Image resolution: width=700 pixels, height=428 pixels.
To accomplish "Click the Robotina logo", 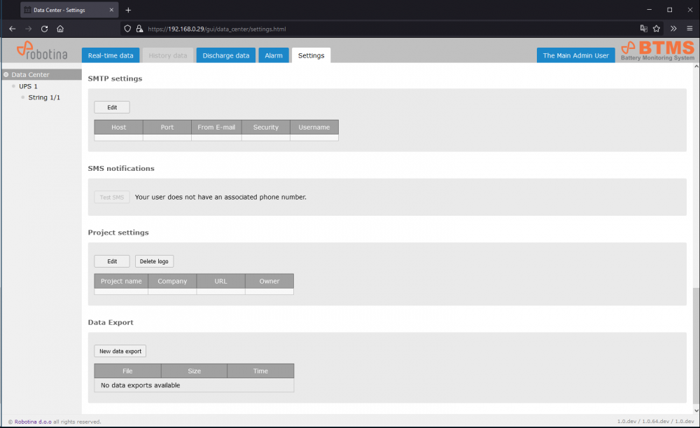I will tap(42, 50).
